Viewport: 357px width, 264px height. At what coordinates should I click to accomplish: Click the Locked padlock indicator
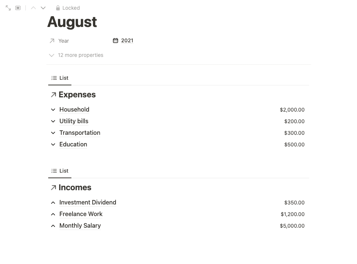tap(68, 8)
